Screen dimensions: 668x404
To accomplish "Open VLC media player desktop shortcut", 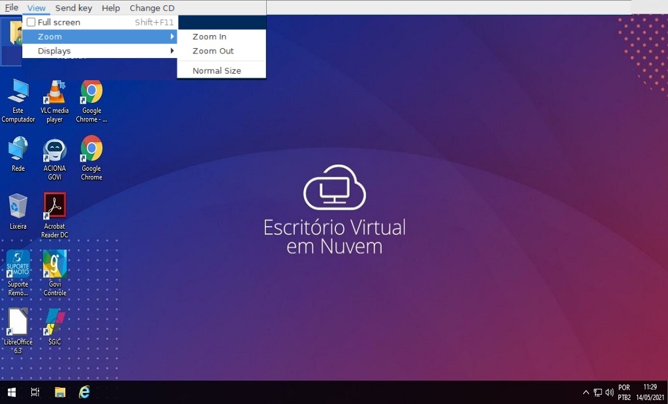I will click(x=55, y=94).
